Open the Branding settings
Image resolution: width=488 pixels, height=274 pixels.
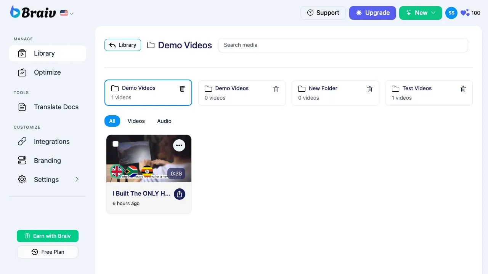pyautogui.click(x=48, y=161)
